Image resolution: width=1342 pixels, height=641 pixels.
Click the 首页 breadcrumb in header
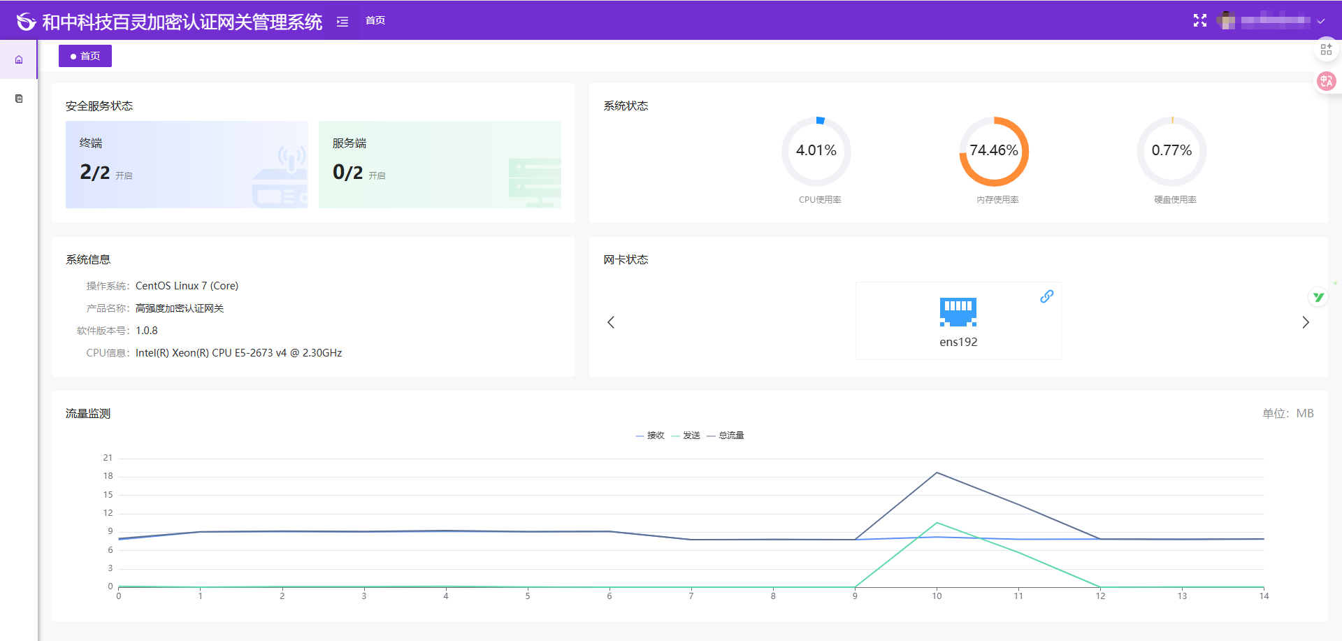[375, 21]
